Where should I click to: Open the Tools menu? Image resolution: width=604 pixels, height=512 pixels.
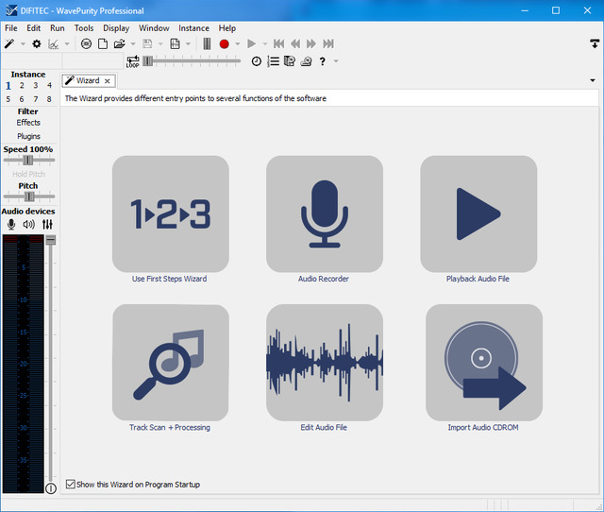84,28
